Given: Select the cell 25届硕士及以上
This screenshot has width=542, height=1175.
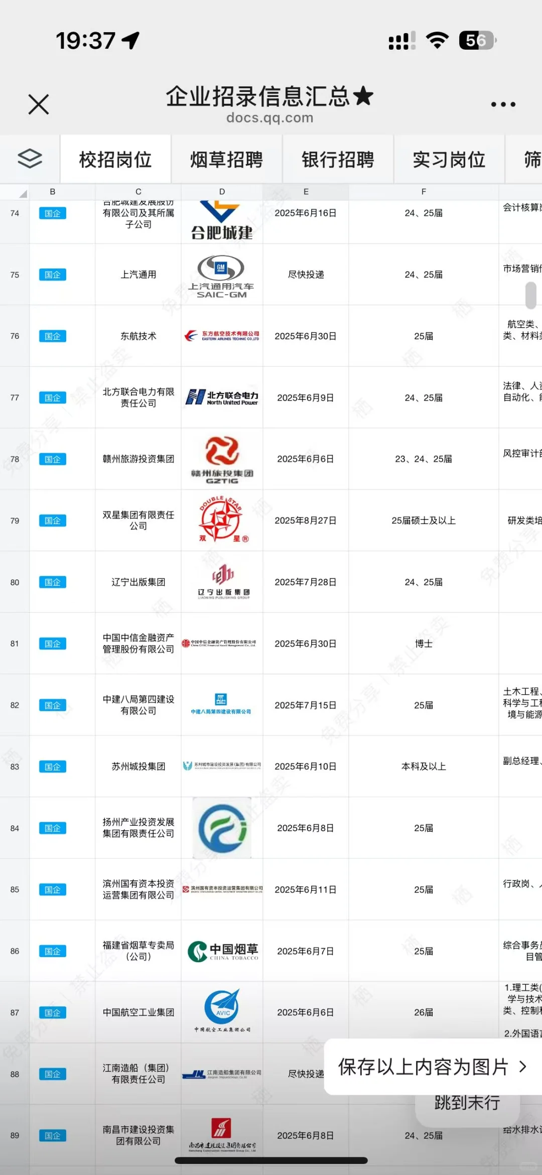Looking at the screenshot, I should (424, 520).
